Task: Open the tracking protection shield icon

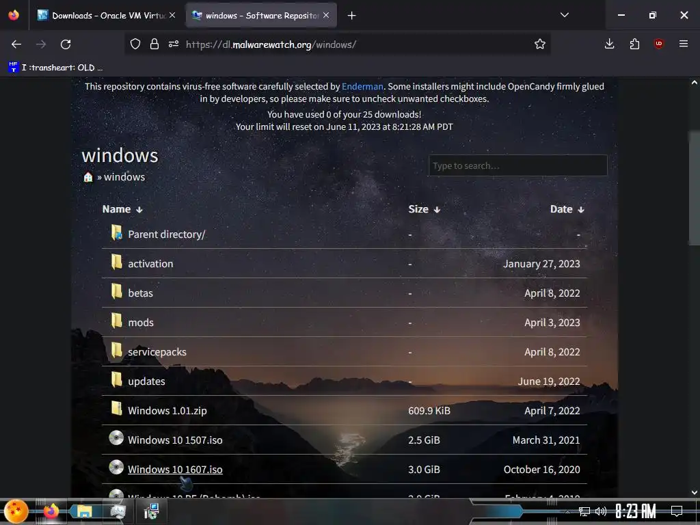Action: click(135, 44)
